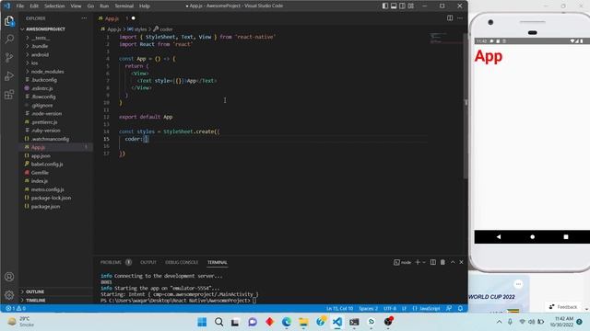
Task: Click feedback icon in status bar
Action: 449,309
